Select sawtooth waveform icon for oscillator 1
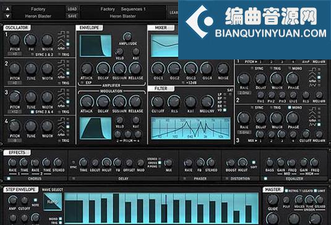The width and height of the screenshot is (331, 225). (62, 37)
